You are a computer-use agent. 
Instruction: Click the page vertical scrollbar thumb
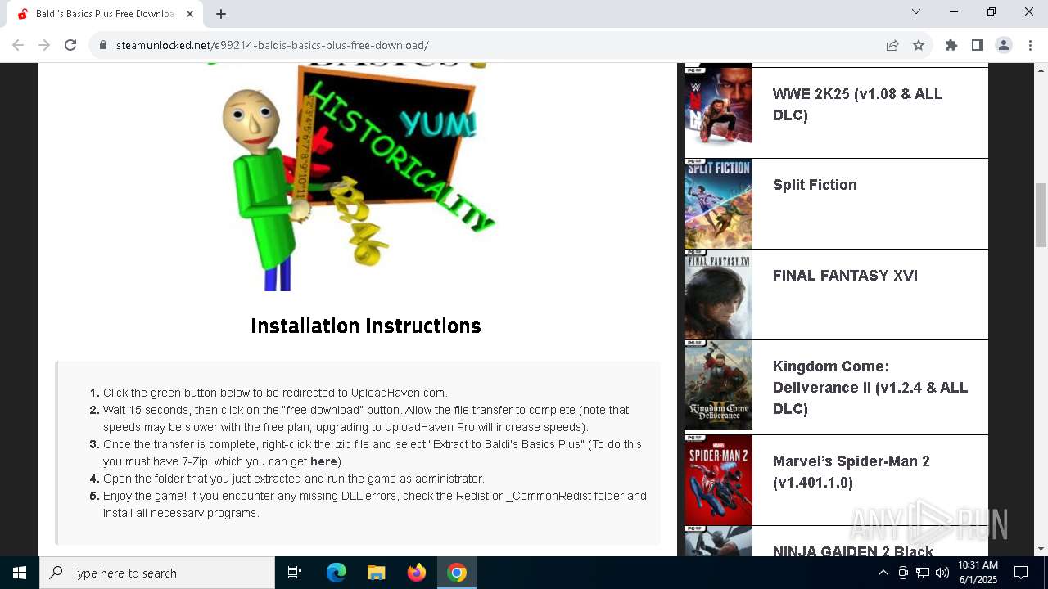pos(1041,215)
